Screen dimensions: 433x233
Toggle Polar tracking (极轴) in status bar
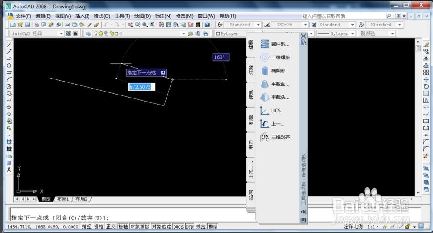(123, 226)
